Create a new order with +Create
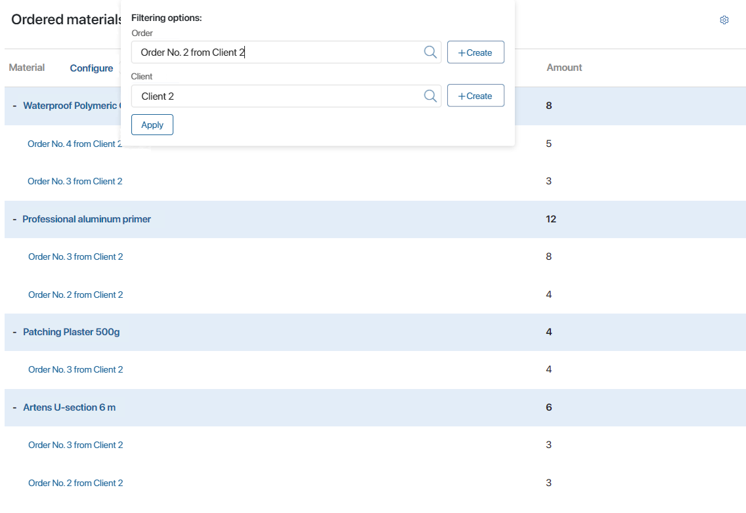The height and width of the screenshot is (513, 746). click(x=475, y=52)
